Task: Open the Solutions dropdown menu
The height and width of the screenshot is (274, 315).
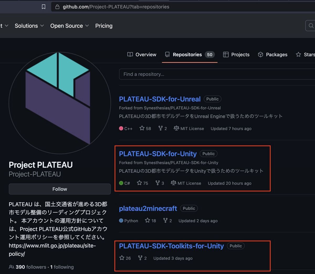Action: (x=29, y=26)
